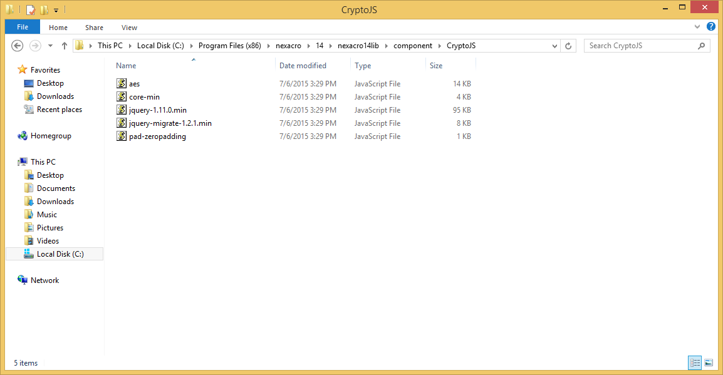Click the jquery-1.11.0.min file icon
This screenshot has height=375, width=723.
[122, 110]
